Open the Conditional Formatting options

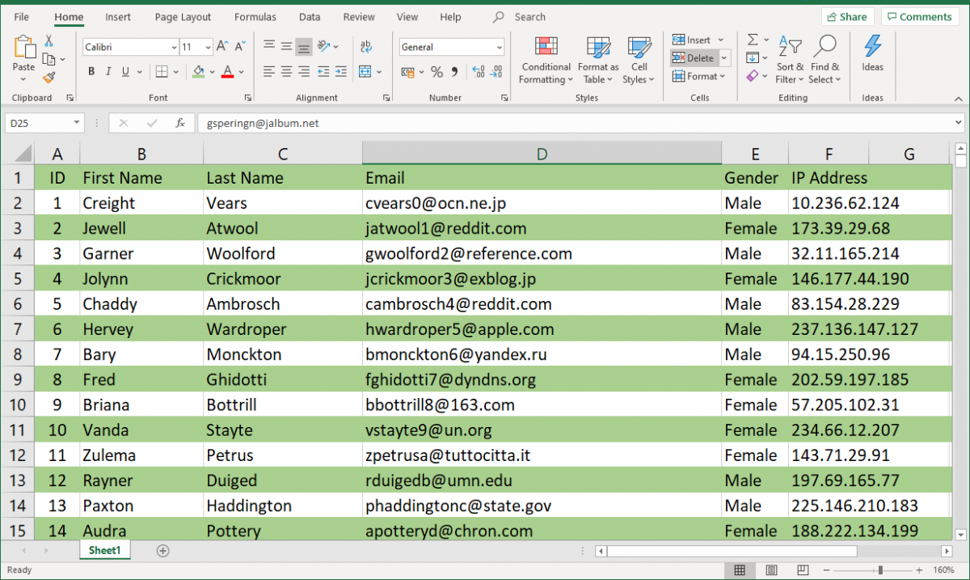point(545,59)
